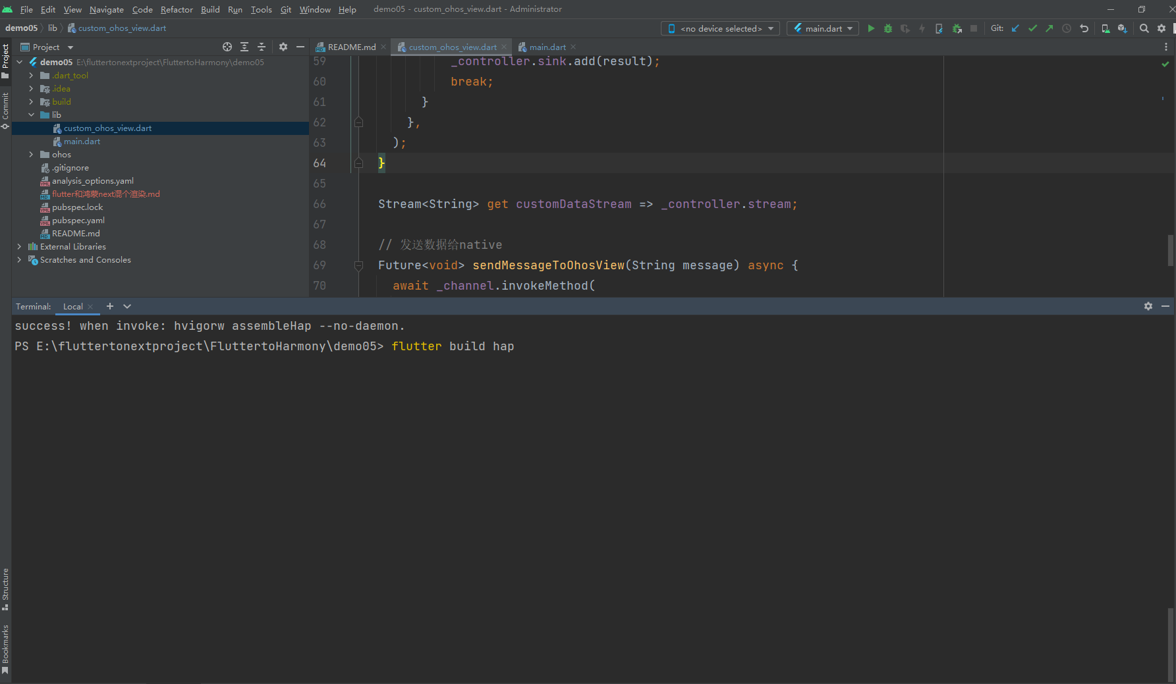Expand the .dart_tool folder
The image size is (1176, 684).
[31, 75]
